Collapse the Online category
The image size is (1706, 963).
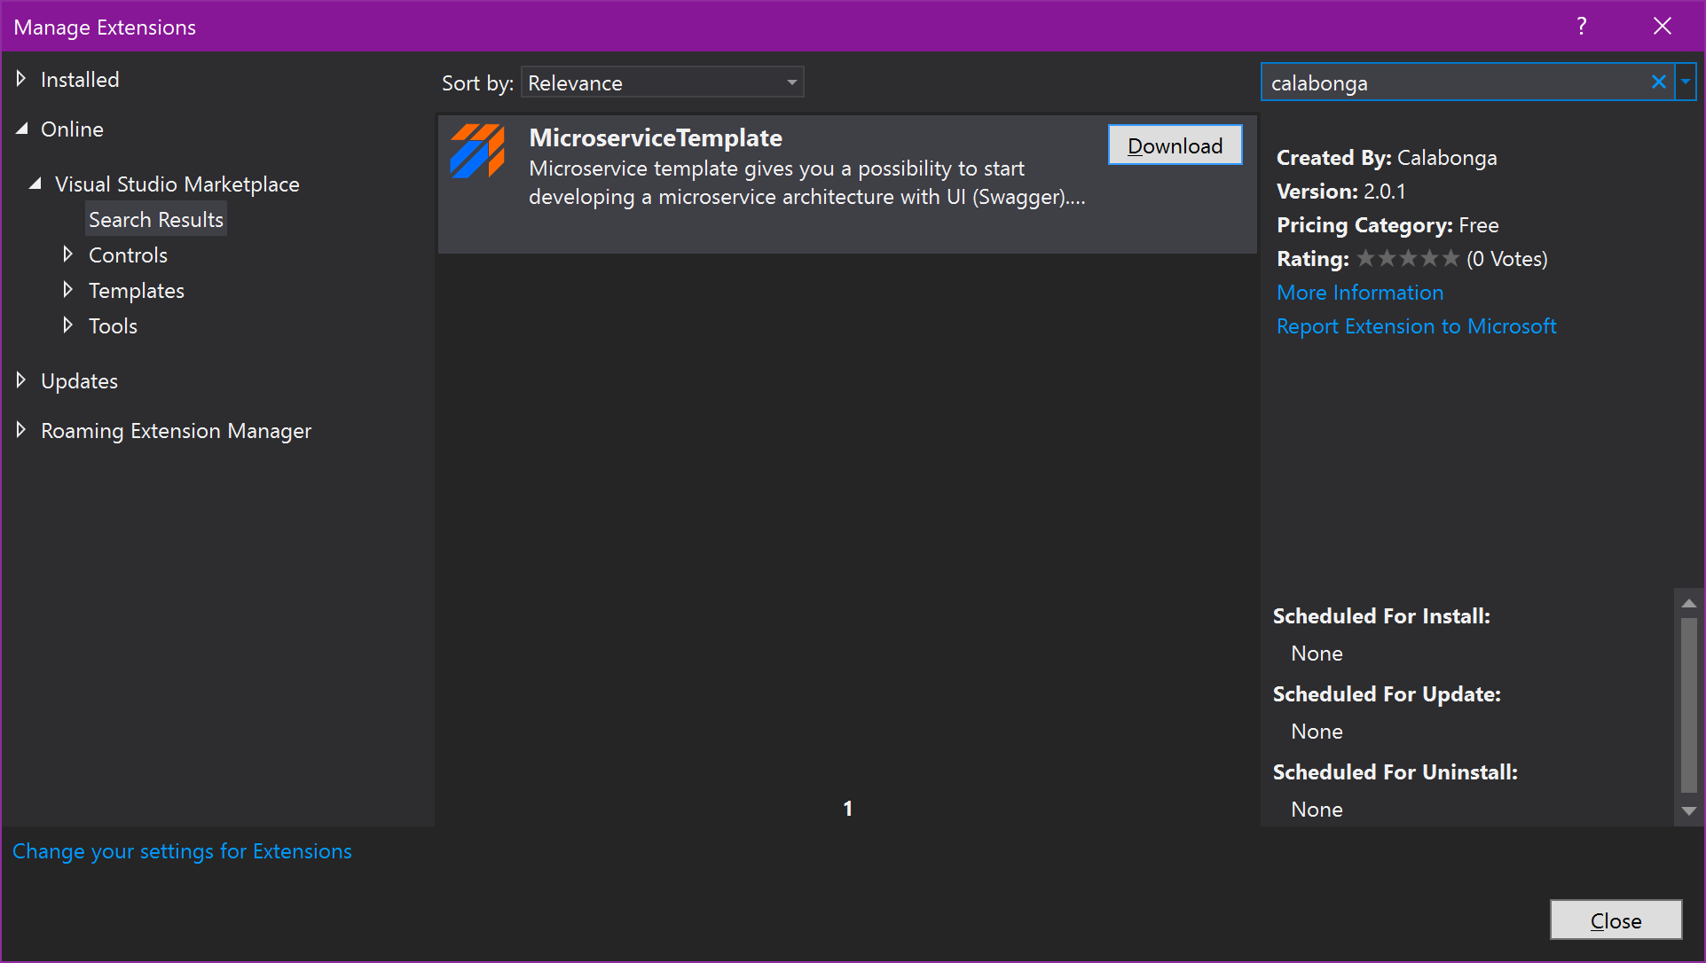[x=21, y=129]
